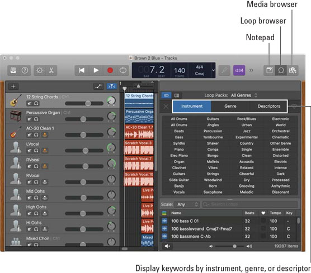311x273 pixels.
Task: Switch loop browser to button view
Action: click(166, 95)
